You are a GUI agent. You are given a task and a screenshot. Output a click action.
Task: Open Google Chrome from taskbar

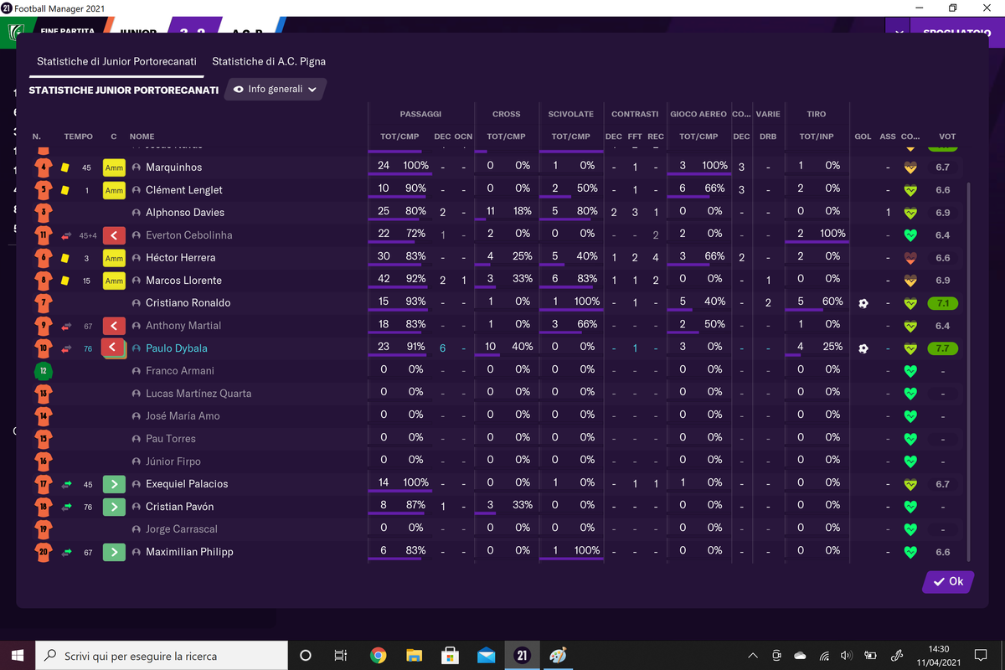coord(378,656)
